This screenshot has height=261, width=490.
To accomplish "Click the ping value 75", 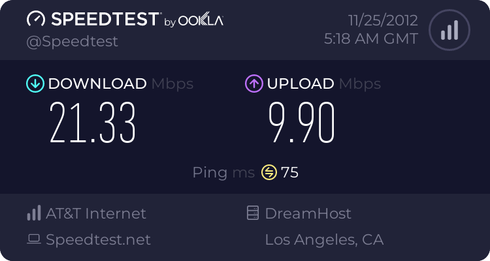I will pos(289,172).
